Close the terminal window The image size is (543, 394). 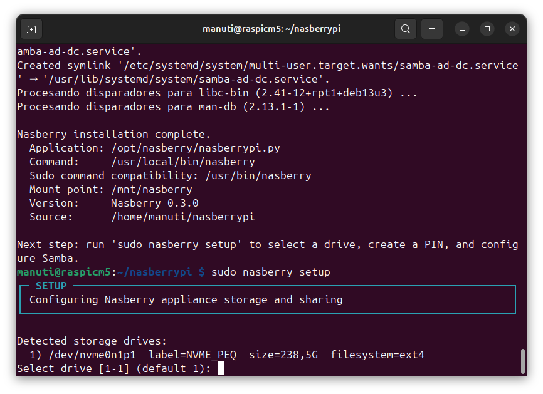click(512, 29)
